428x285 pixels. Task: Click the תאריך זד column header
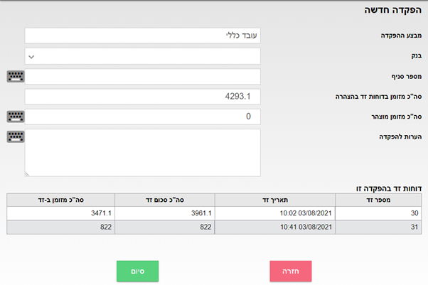coord(274,199)
